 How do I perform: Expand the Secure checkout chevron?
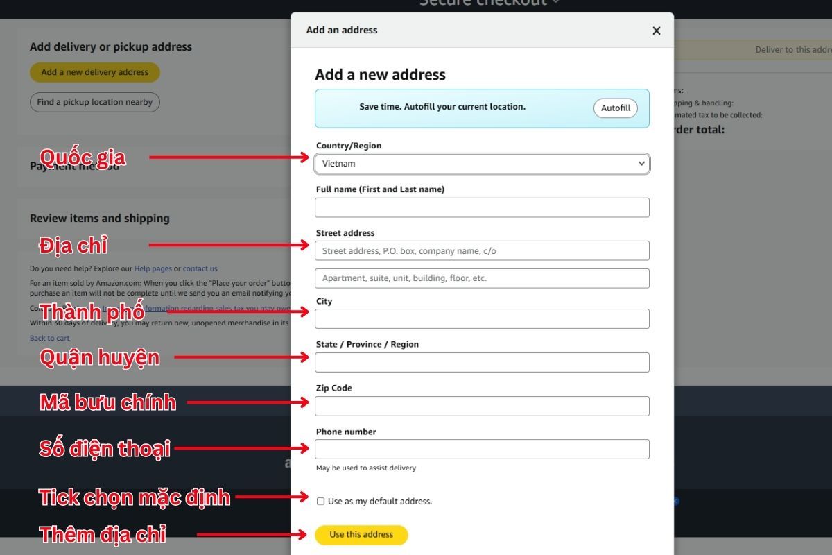coord(556,3)
